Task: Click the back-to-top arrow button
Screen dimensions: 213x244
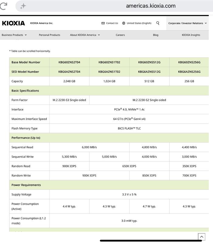Action: pyautogui.click(x=201, y=237)
